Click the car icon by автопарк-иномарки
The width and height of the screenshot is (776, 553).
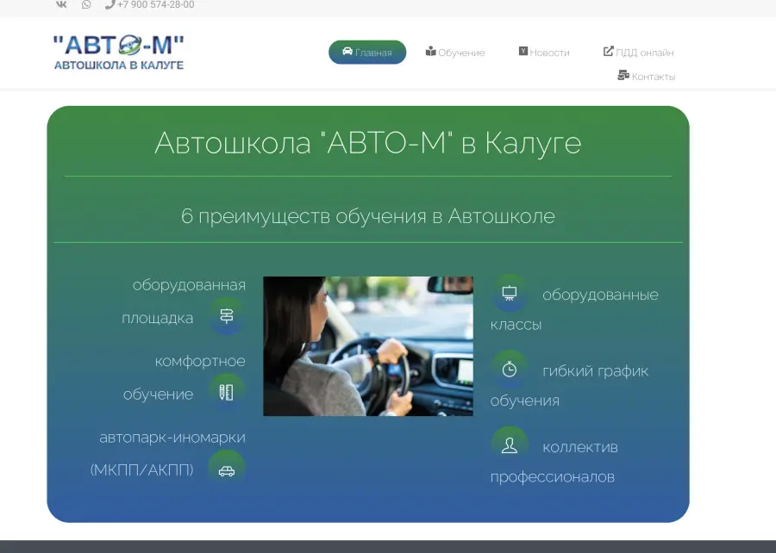pyautogui.click(x=226, y=470)
